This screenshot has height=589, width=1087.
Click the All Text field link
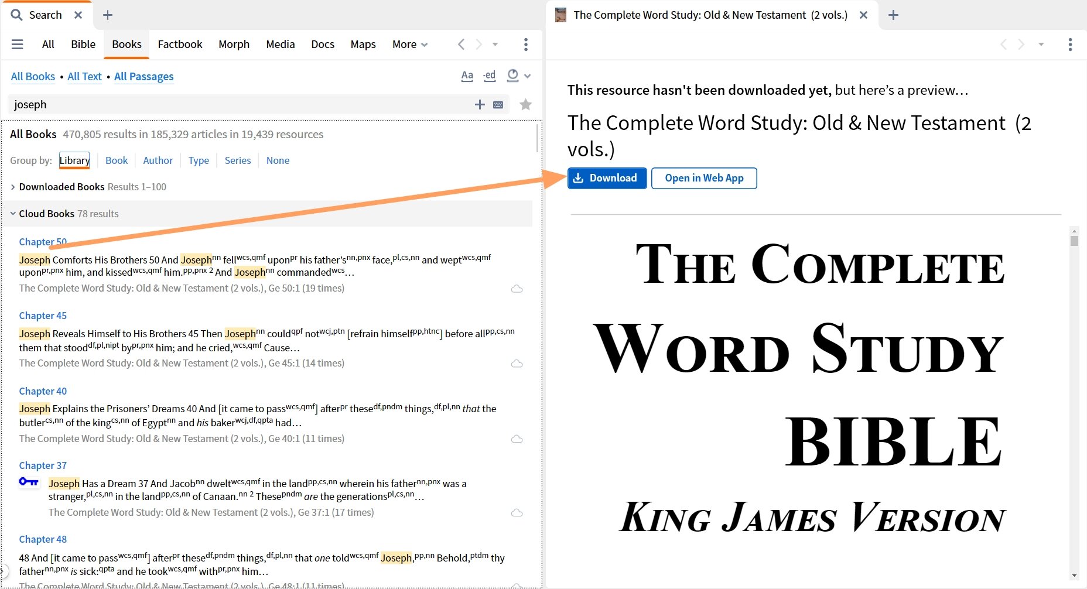point(84,76)
